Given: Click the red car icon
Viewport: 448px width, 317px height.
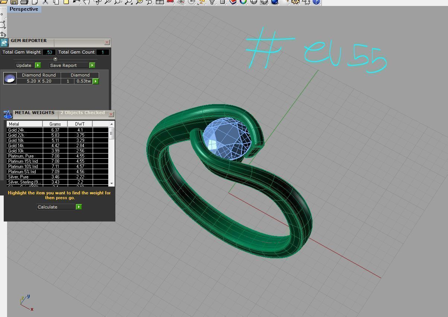Looking at the screenshot, I should (170, 2).
